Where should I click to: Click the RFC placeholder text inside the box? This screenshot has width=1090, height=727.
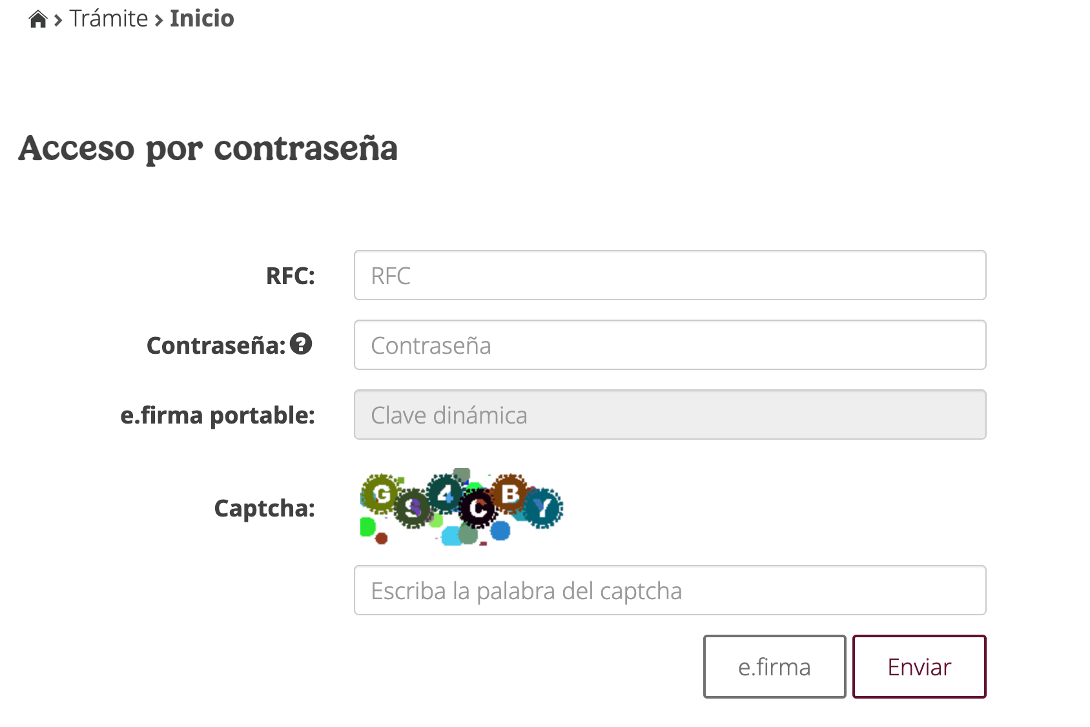tap(391, 276)
